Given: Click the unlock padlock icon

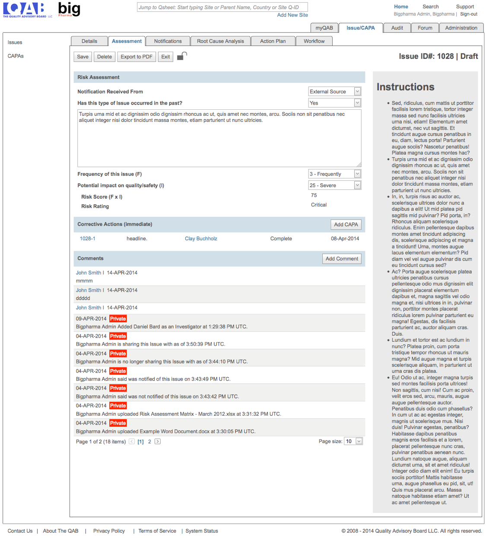Looking at the screenshot, I should coord(182,56).
